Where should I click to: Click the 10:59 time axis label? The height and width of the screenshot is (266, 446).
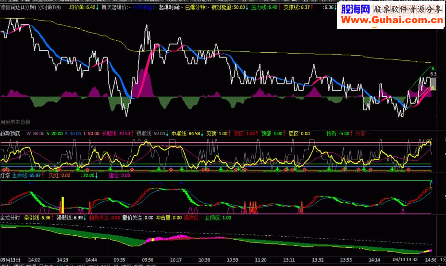pyautogui.click(x=233, y=260)
